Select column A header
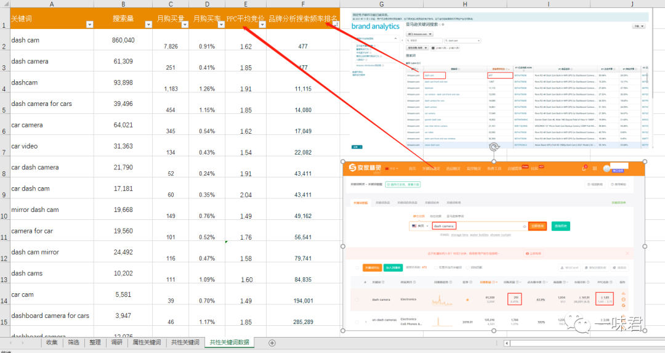Screen dimensions: 665x353 (52, 4)
